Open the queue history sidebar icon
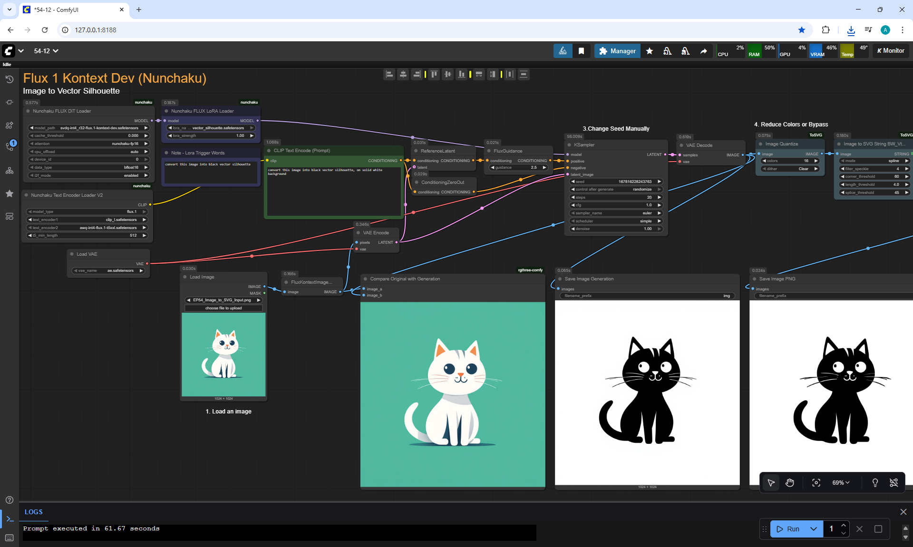 (9, 79)
